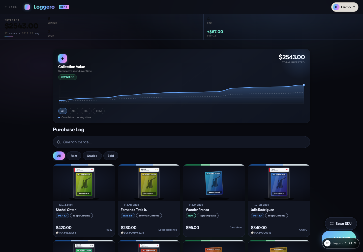Click the Local card shop source label

click(x=168, y=230)
